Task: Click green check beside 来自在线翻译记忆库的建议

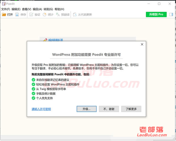Action: click(x=33, y=80)
